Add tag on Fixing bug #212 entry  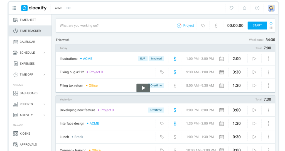[x=162, y=72]
